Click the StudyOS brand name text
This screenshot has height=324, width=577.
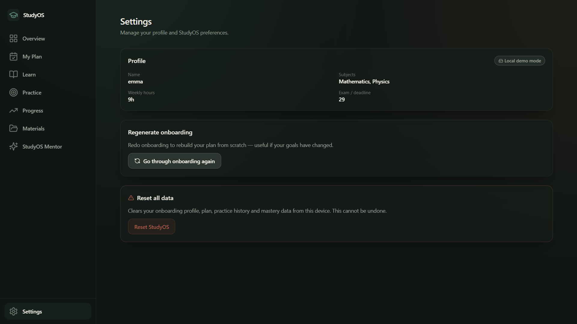pos(34,15)
